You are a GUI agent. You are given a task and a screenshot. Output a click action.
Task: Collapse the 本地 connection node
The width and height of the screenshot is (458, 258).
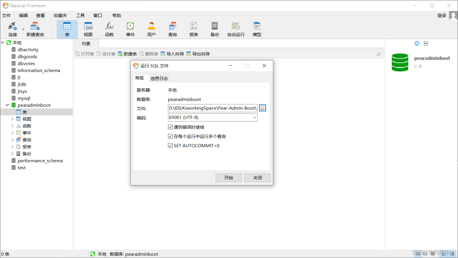(3, 43)
